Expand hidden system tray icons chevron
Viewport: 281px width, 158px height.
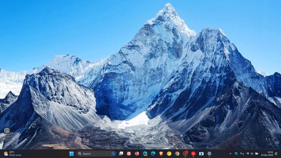[x=230, y=154]
